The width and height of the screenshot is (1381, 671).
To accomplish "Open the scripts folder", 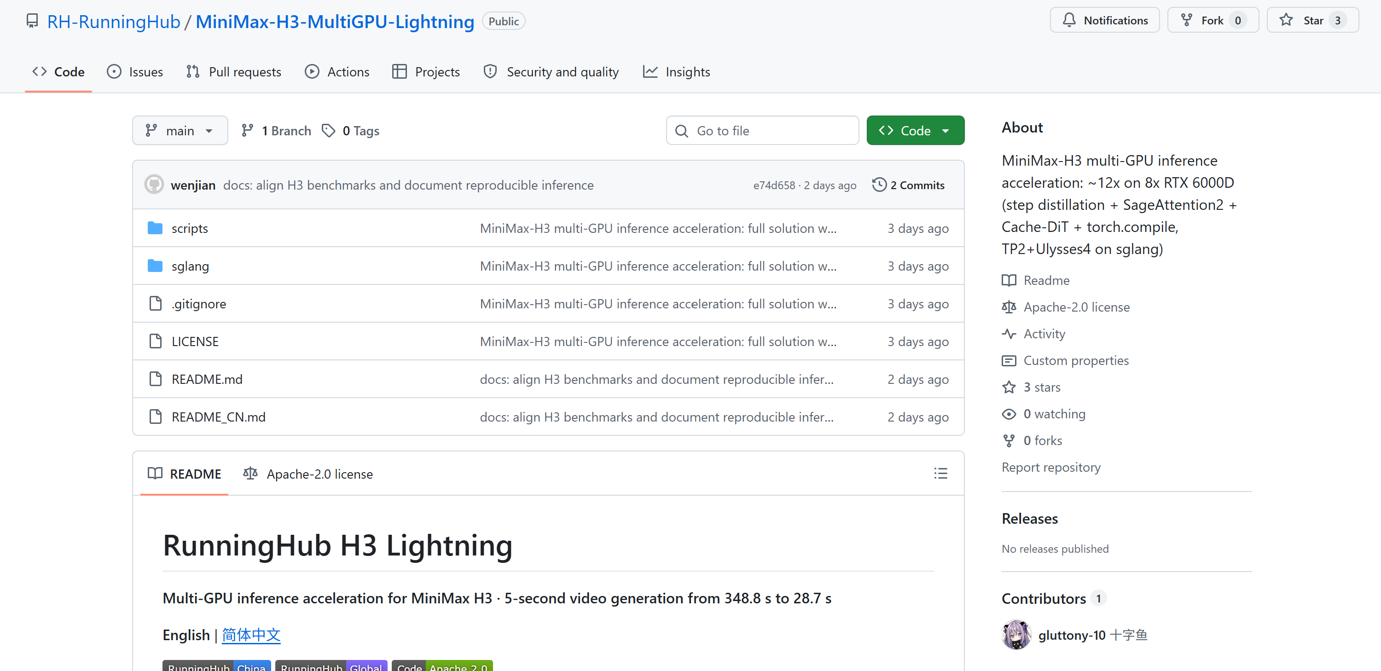I will pos(190,228).
